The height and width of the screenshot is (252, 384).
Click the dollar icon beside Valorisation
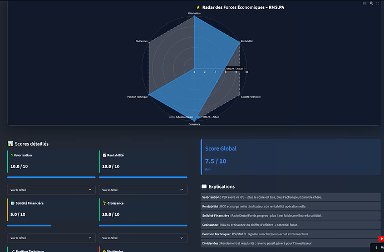(x=12, y=155)
